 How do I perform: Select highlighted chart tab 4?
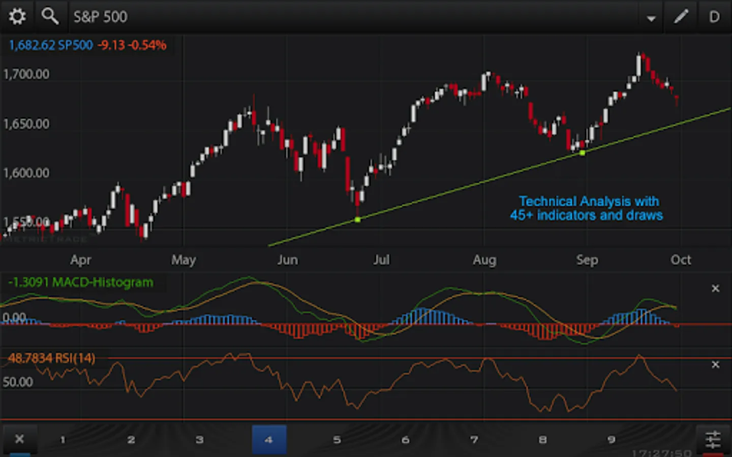click(x=269, y=440)
